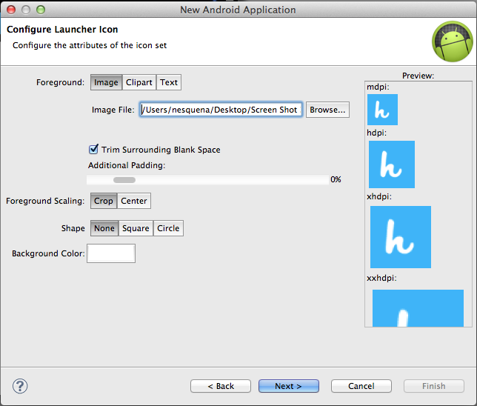Screen dimensions: 477x406
Task: Click the hdpi preview icon
Action: tap(392, 164)
